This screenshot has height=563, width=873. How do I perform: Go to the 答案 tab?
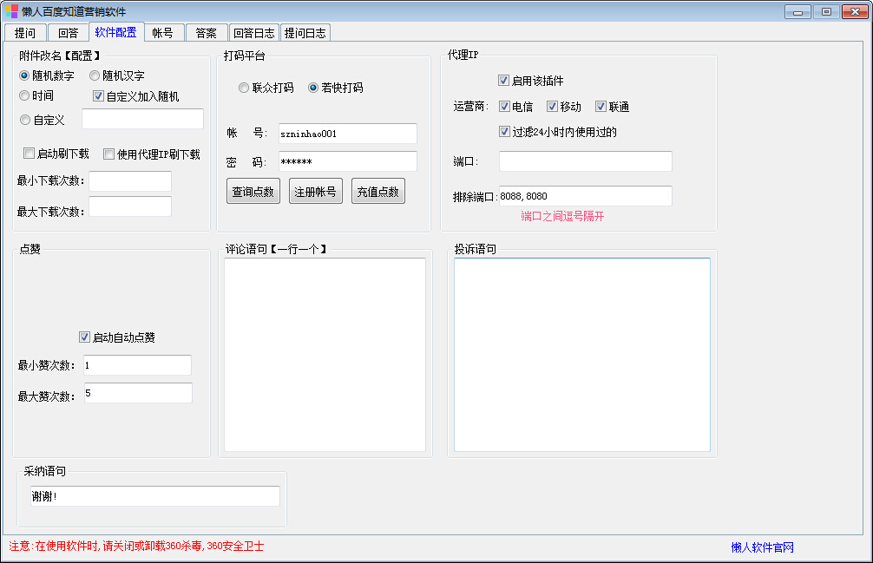click(206, 33)
